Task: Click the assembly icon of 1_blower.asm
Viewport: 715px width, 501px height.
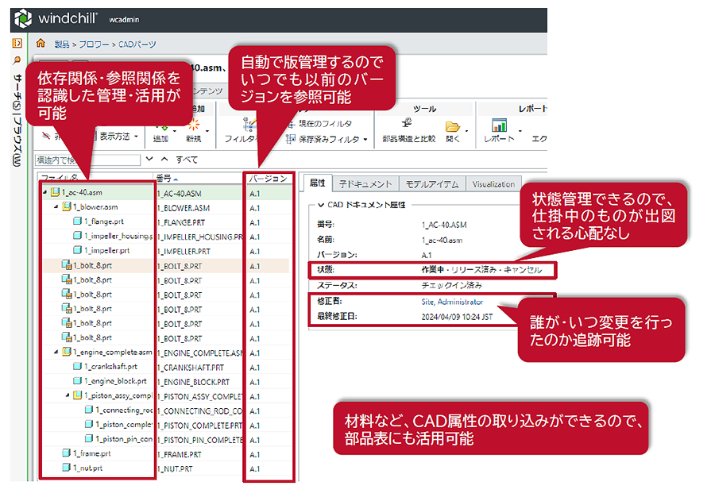Action: point(67,206)
